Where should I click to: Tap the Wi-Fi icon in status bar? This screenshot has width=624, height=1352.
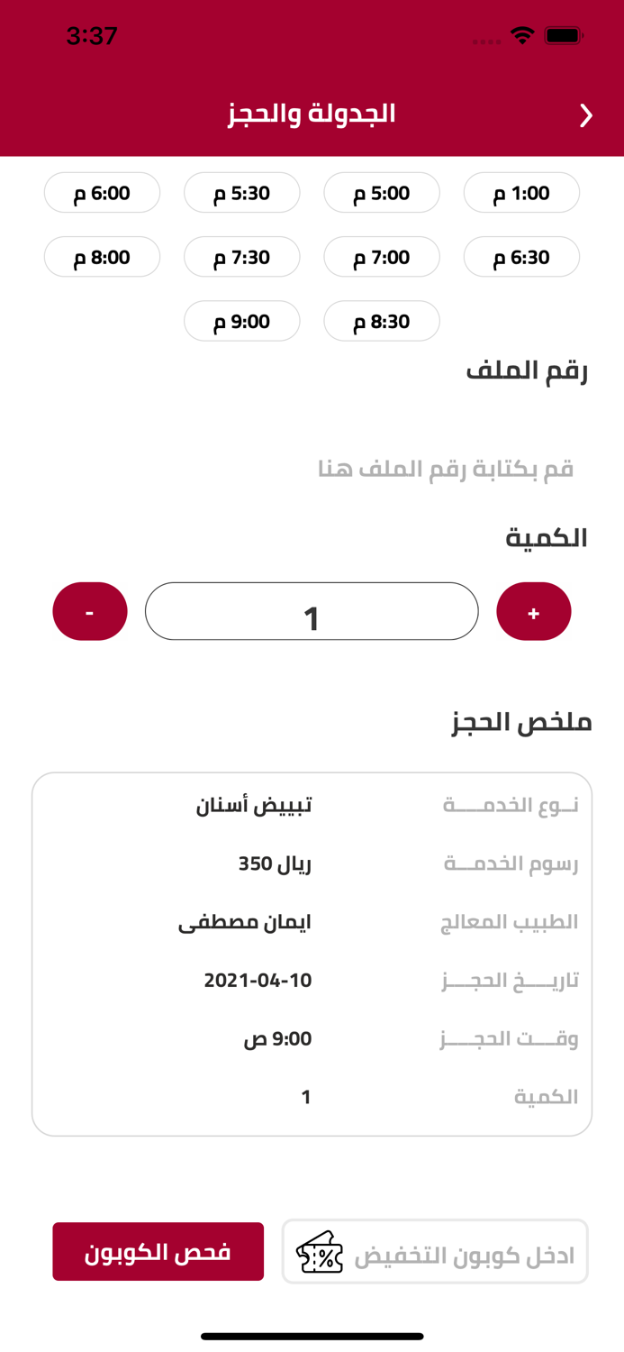click(523, 38)
